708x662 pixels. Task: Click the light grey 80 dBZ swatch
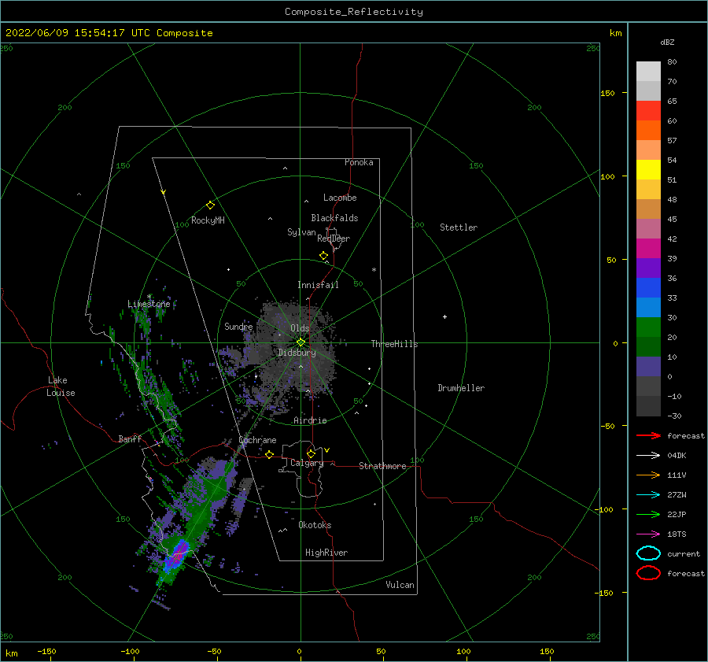[648, 71]
